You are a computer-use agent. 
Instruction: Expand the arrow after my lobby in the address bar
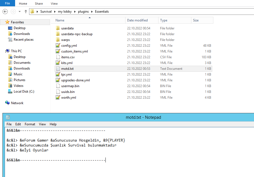point(75,12)
